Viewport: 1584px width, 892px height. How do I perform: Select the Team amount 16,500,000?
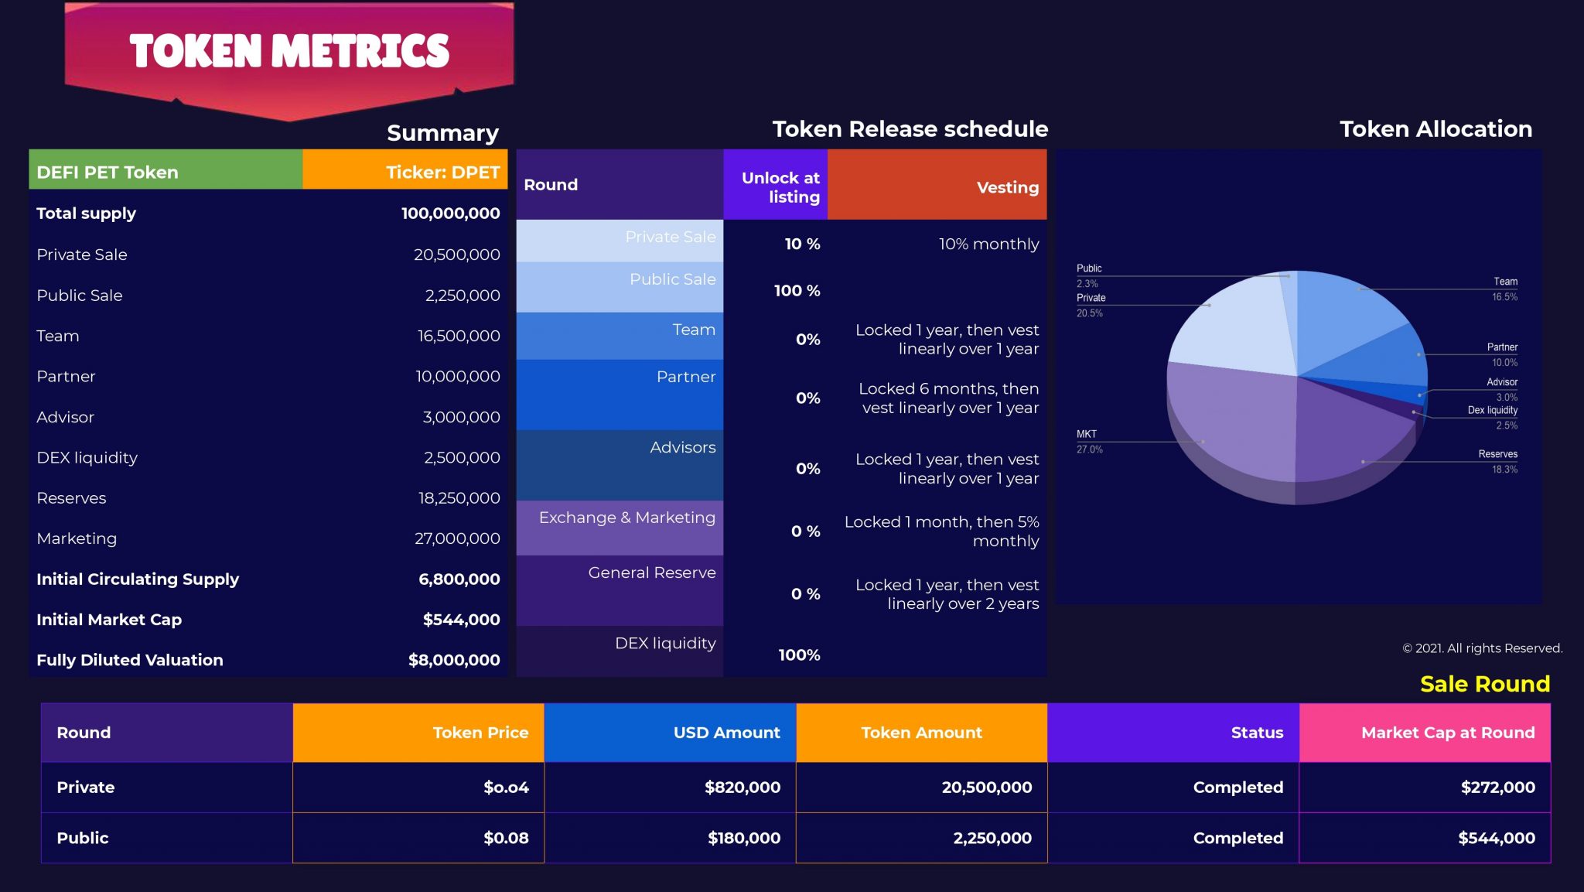pyautogui.click(x=459, y=336)
